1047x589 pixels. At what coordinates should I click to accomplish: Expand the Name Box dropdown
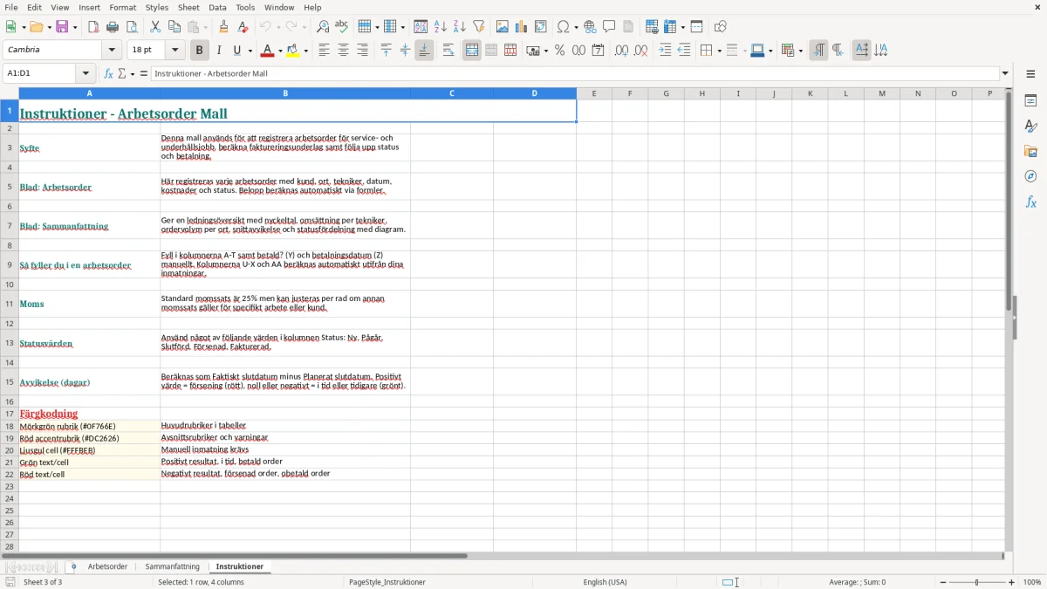pyautogui.click(x=87, y=74)
